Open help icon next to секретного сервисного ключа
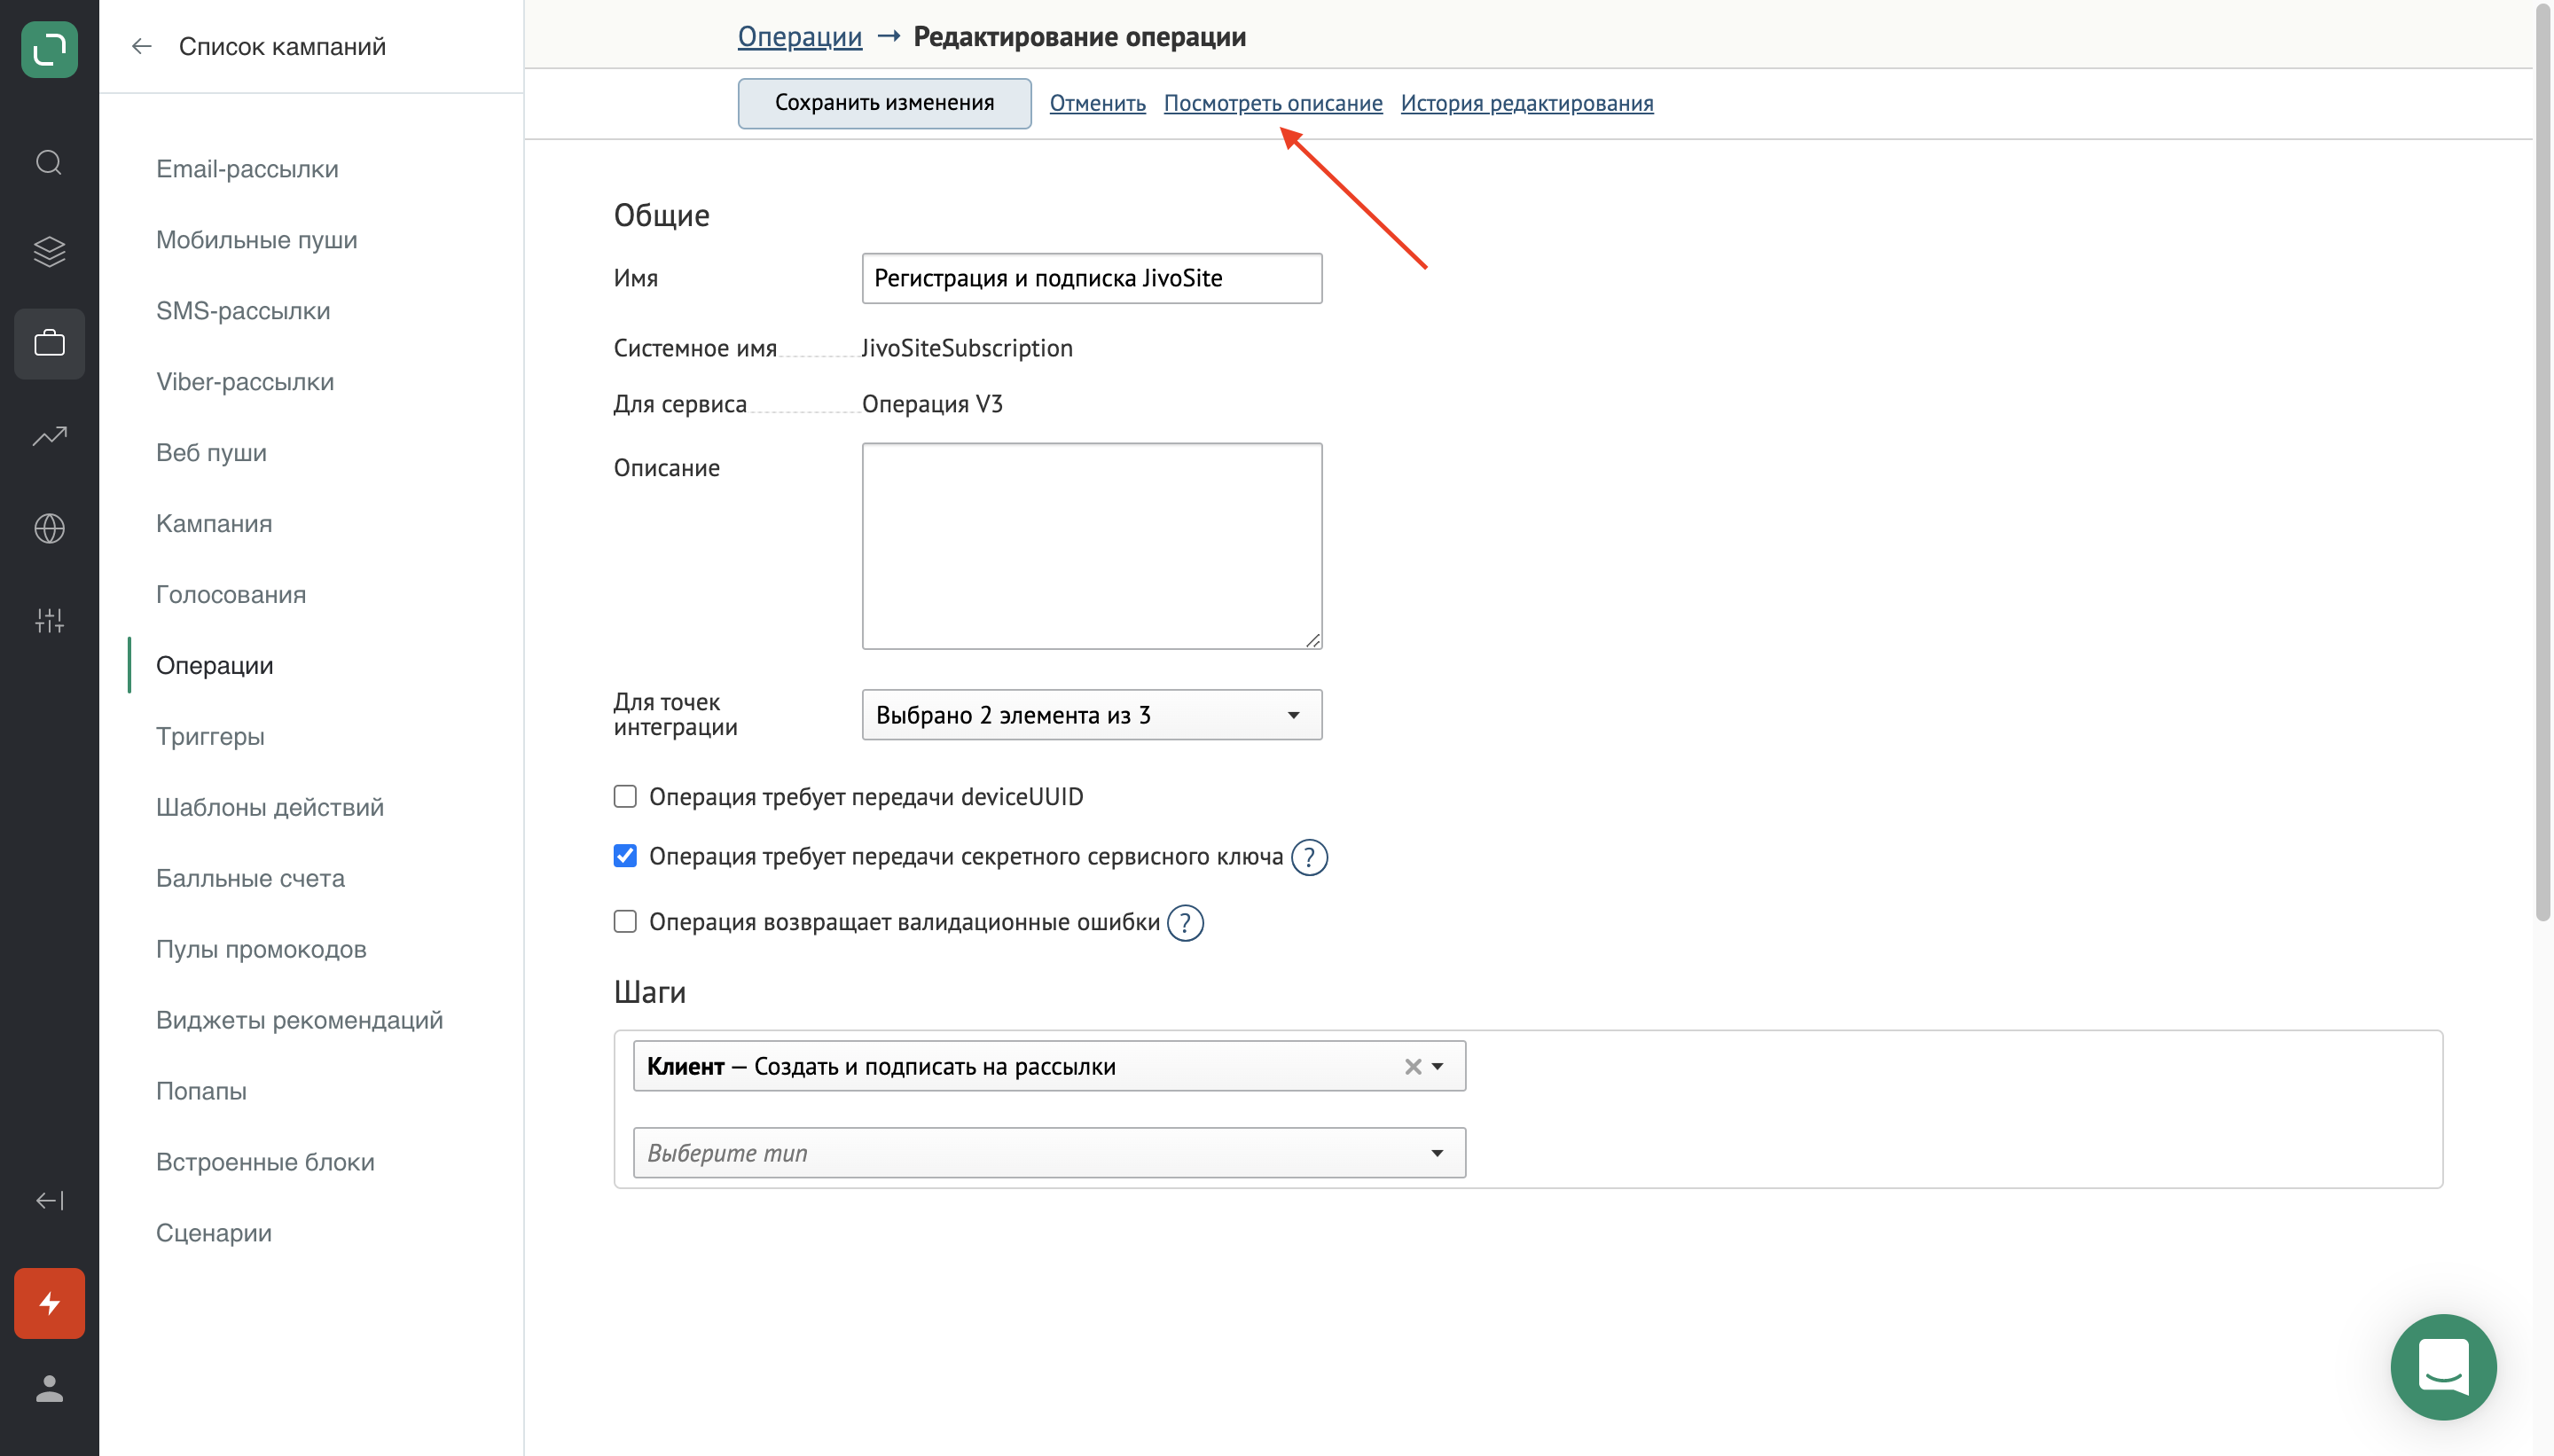Image resolution: width=2554 pixels, height=1456 pixels. click(x=1309, y=857)
